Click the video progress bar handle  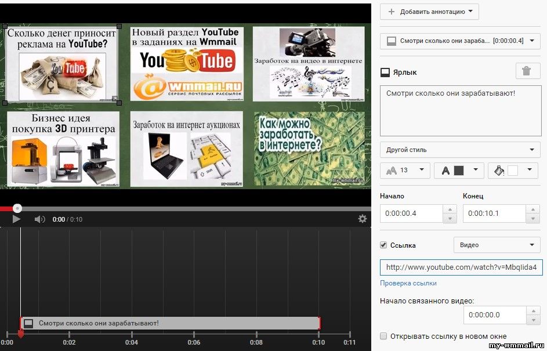17,209
